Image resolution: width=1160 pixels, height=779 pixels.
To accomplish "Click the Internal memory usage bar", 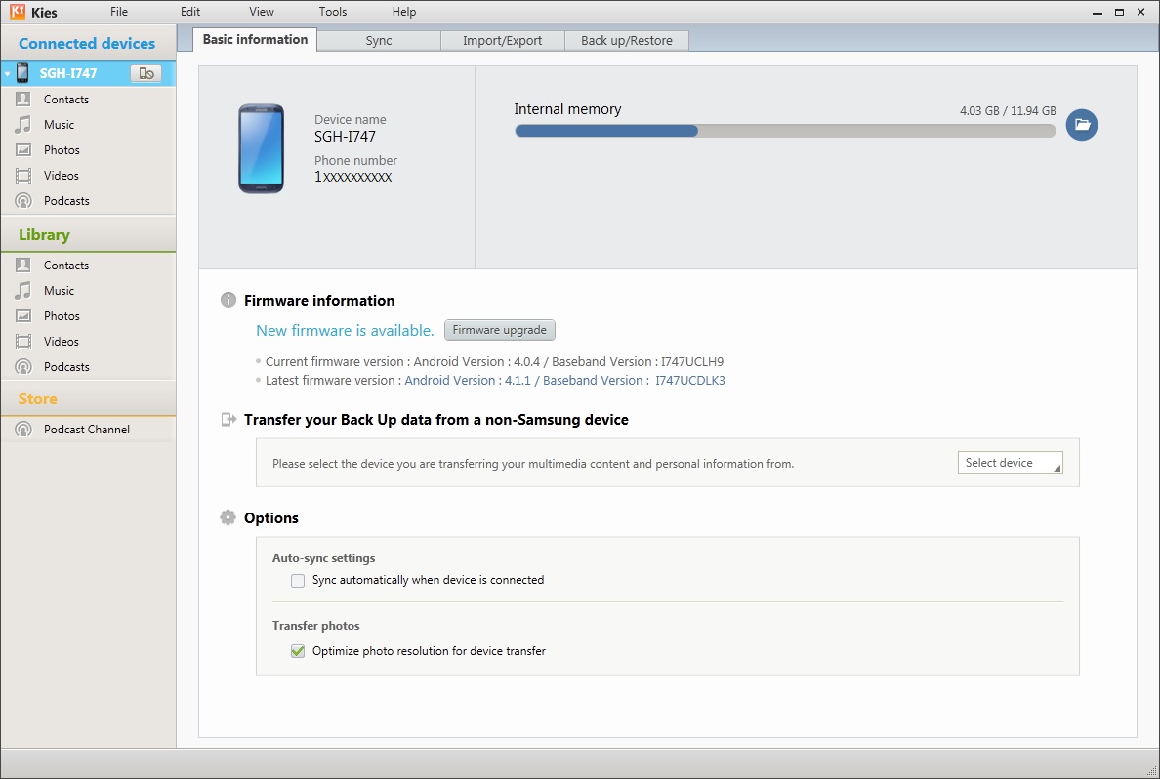I will (x=784, y=131).
